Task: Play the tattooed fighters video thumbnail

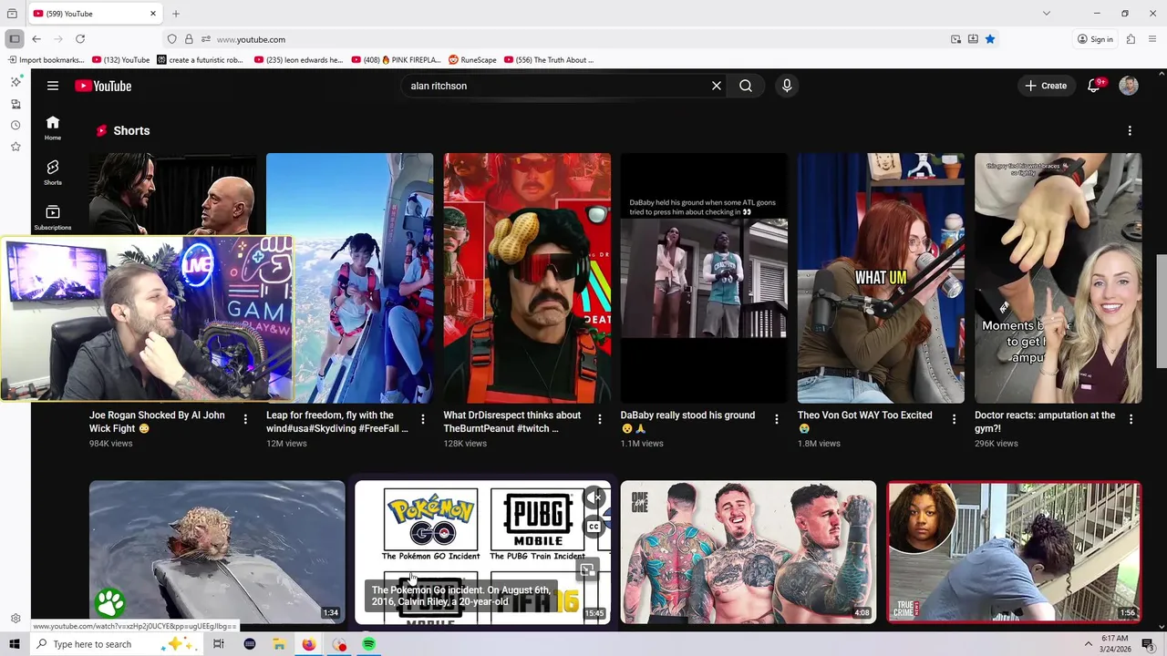Action: pyautogui.click(x=749, y=552)
